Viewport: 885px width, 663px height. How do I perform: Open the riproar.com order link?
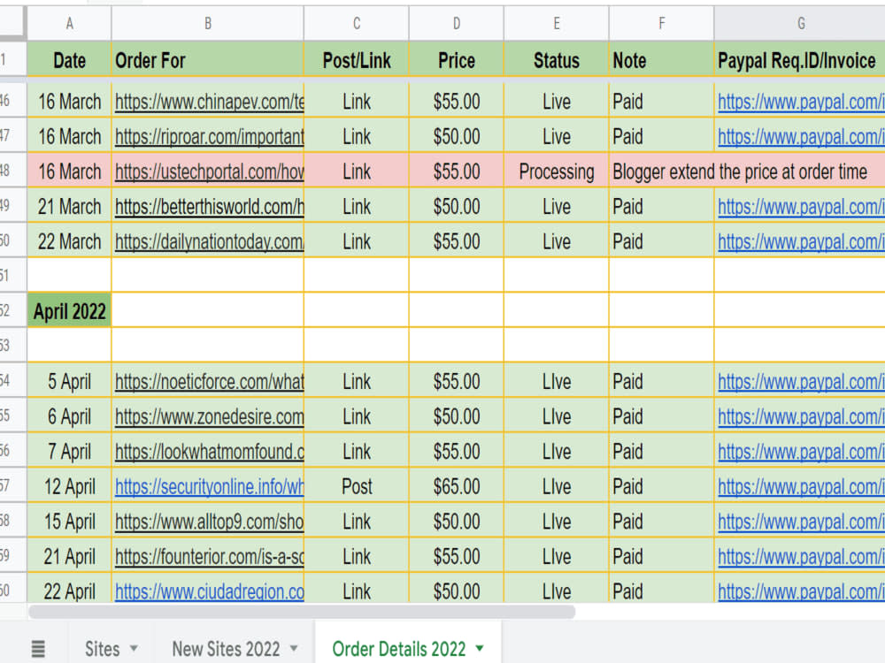click(x=210, y=137)
